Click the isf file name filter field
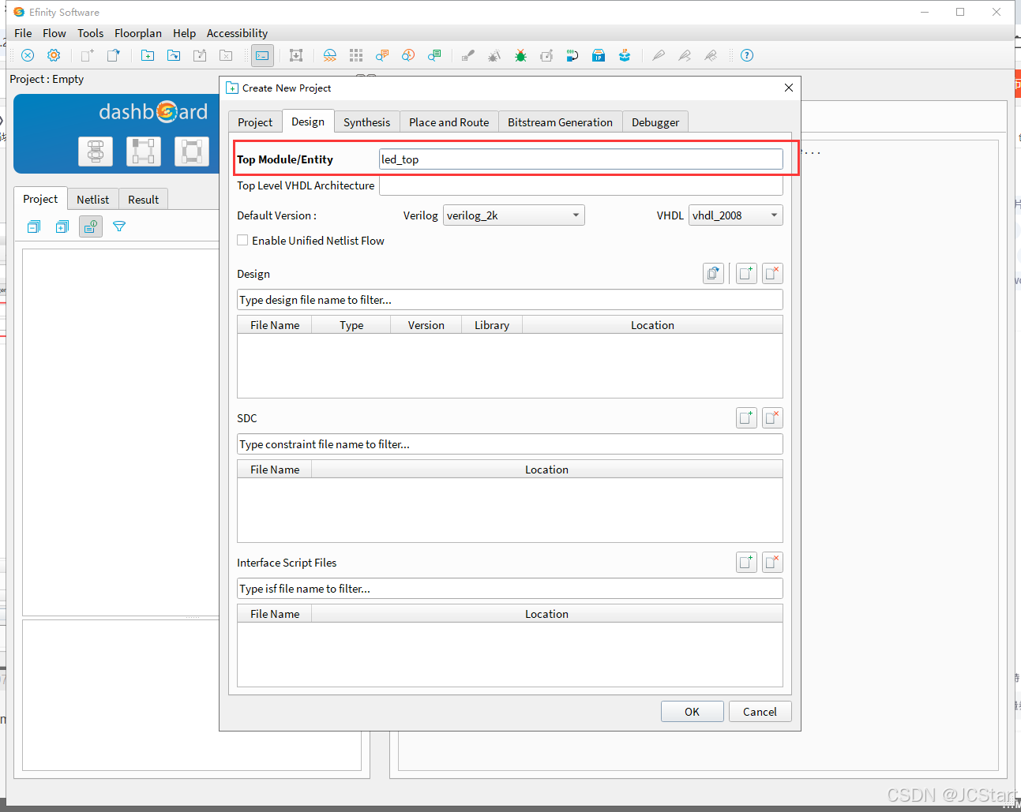The image size is (1021, 812). [510, 589]
